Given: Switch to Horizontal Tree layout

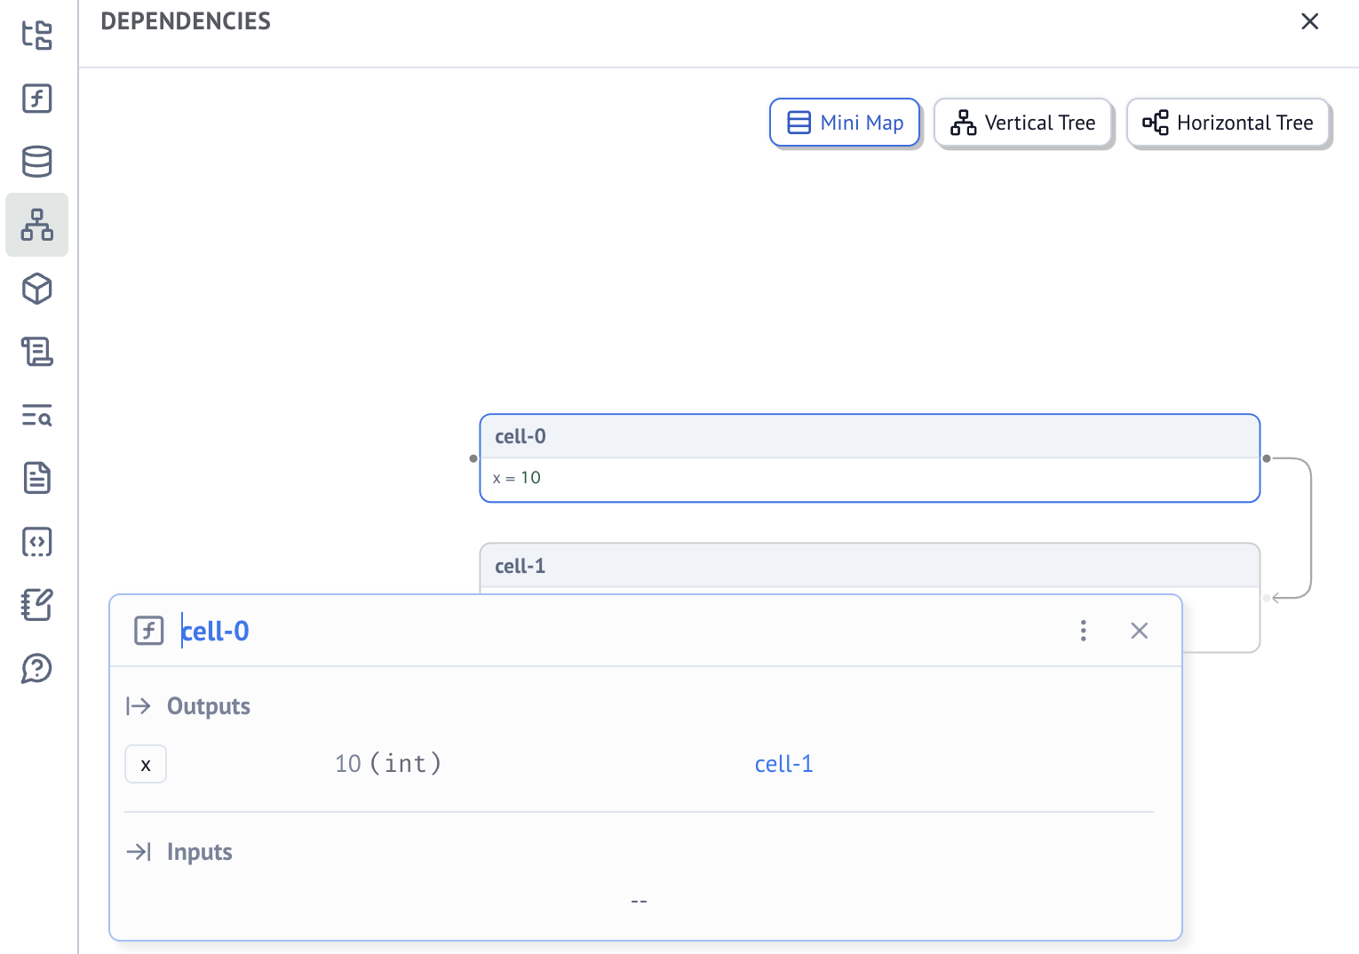Looking at the screenshot, I should [1228, 123].
